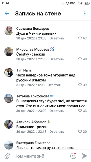Like Tim Nanz's comment with the heart
This screenshot has height=162, width=91.
tap(80, 85)
